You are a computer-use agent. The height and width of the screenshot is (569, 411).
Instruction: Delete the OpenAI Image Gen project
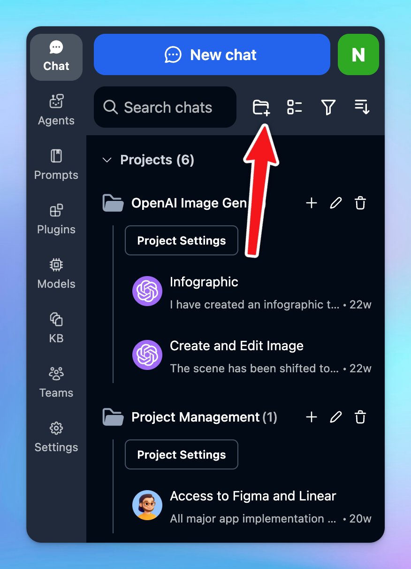pos(360,203)
